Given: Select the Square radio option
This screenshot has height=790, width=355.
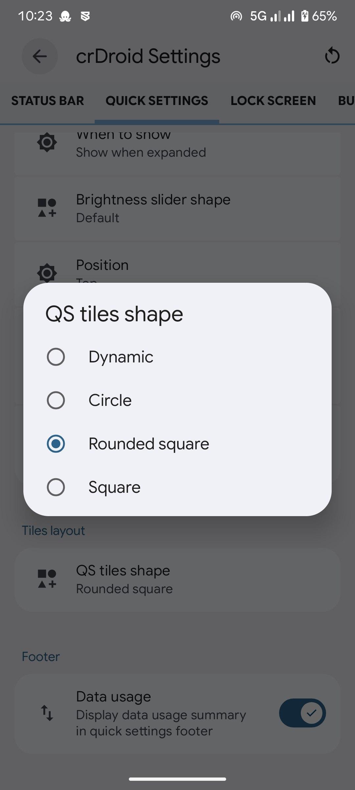Looking at the screenshot, I should click(x=56, y=487).
